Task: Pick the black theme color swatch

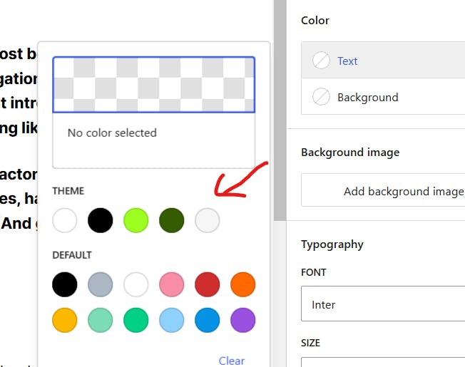Action: click(x=101, y=220)
